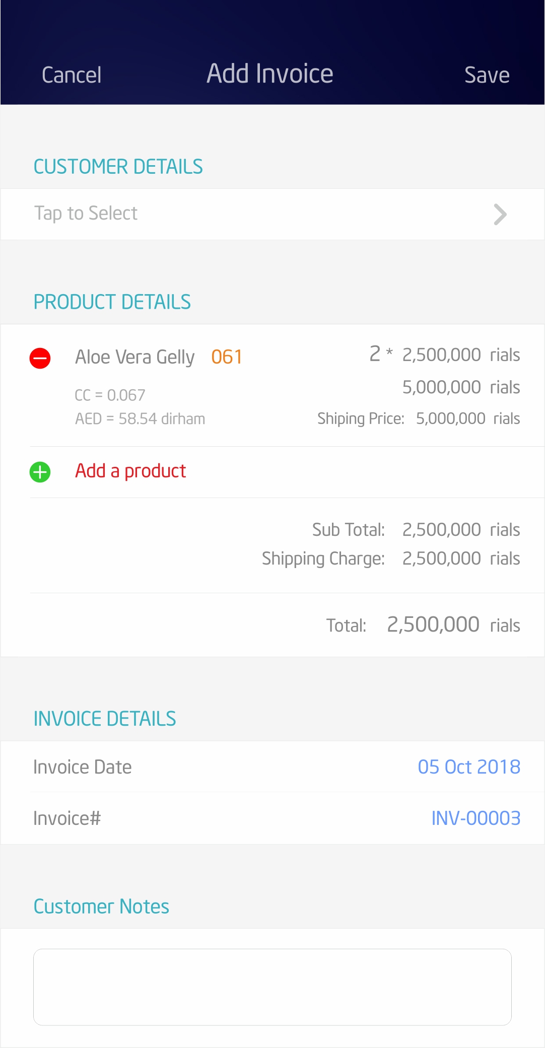Tap the Add Invoice title
This screenshot has width=545, height=1048.
coord(270,74)
